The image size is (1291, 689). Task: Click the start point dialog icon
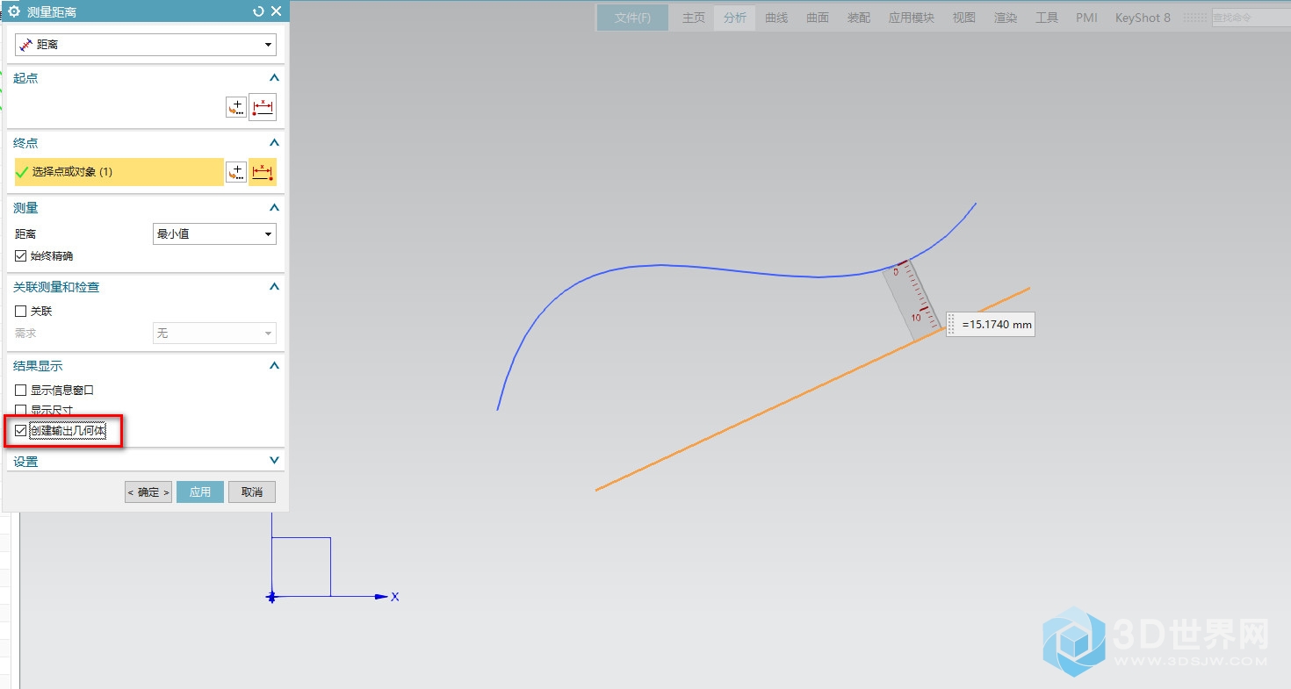(x=236, y=107)
